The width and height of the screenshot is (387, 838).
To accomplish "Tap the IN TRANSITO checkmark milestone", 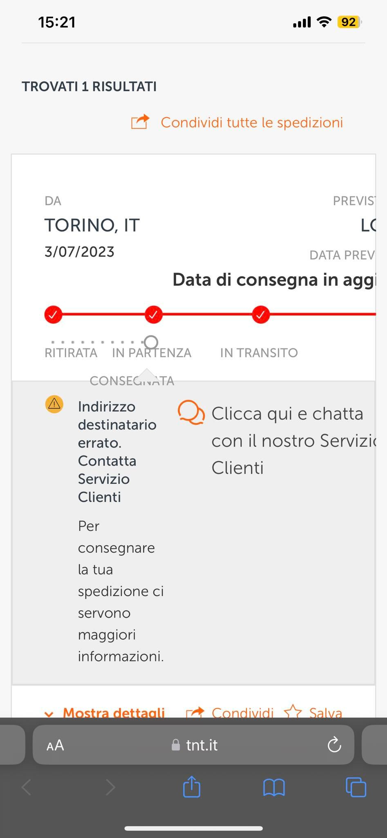I will point(261,315).
